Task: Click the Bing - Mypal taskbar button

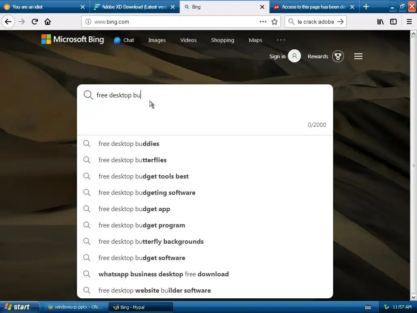Action: click(x=141, y=307)
